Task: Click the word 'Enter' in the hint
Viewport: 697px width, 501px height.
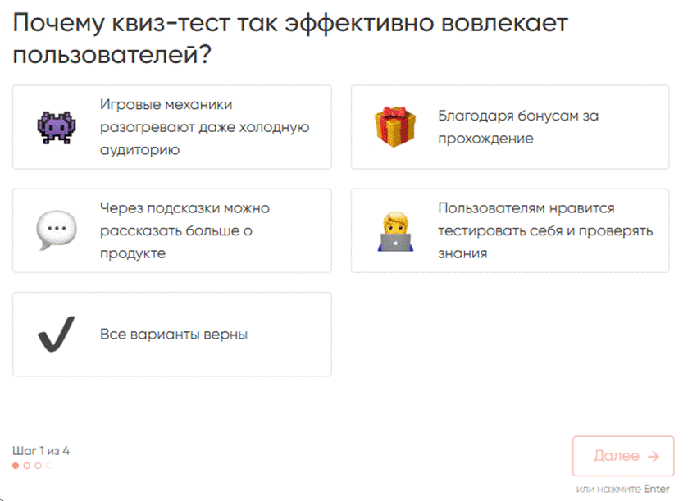Action: [x=657, y=489]
